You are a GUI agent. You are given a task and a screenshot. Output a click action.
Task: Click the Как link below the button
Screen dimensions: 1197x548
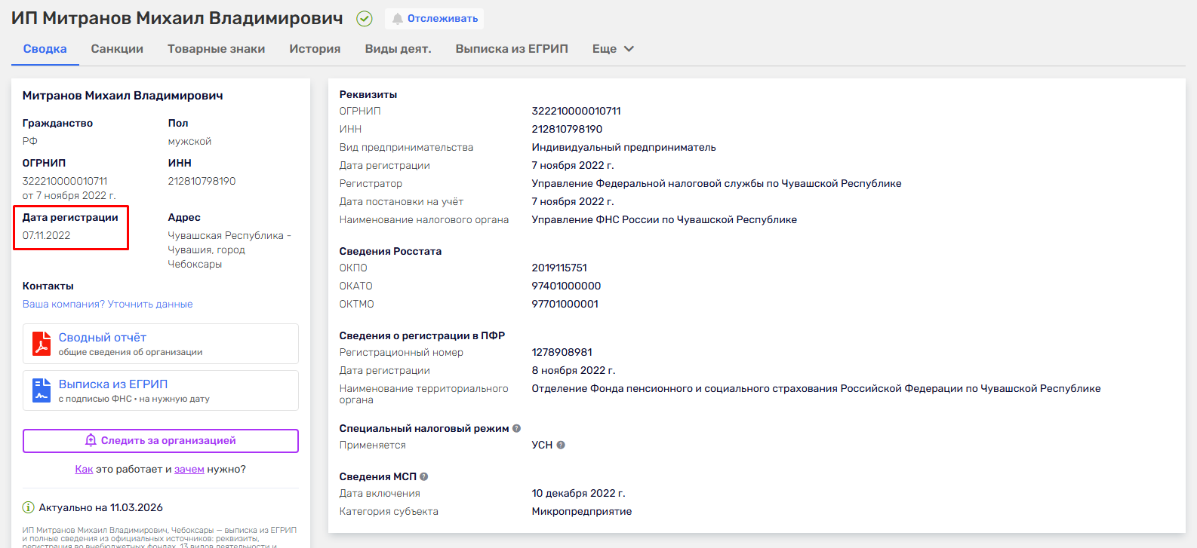coord(84,469)
